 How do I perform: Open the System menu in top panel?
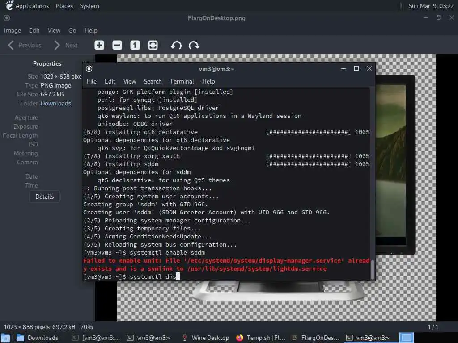[89, 6]
